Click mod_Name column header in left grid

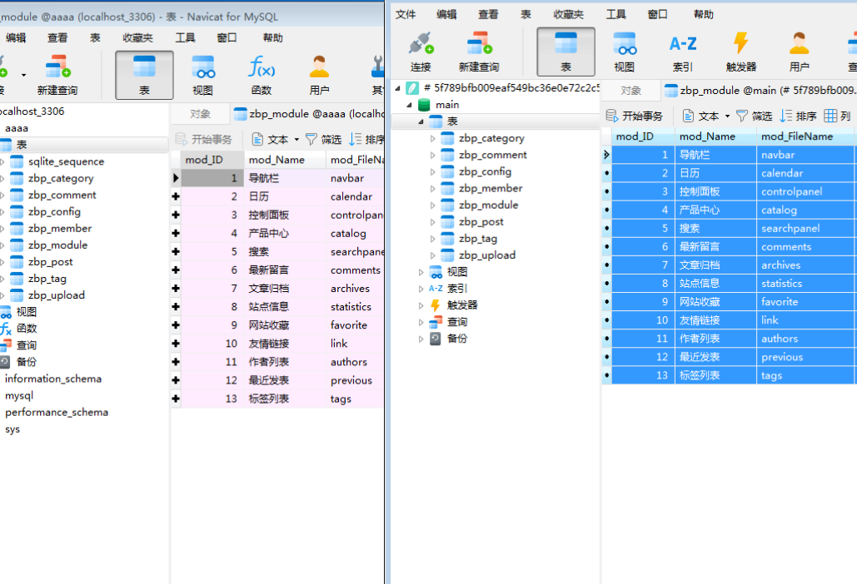pyautogui.click(x=285, y=160)
